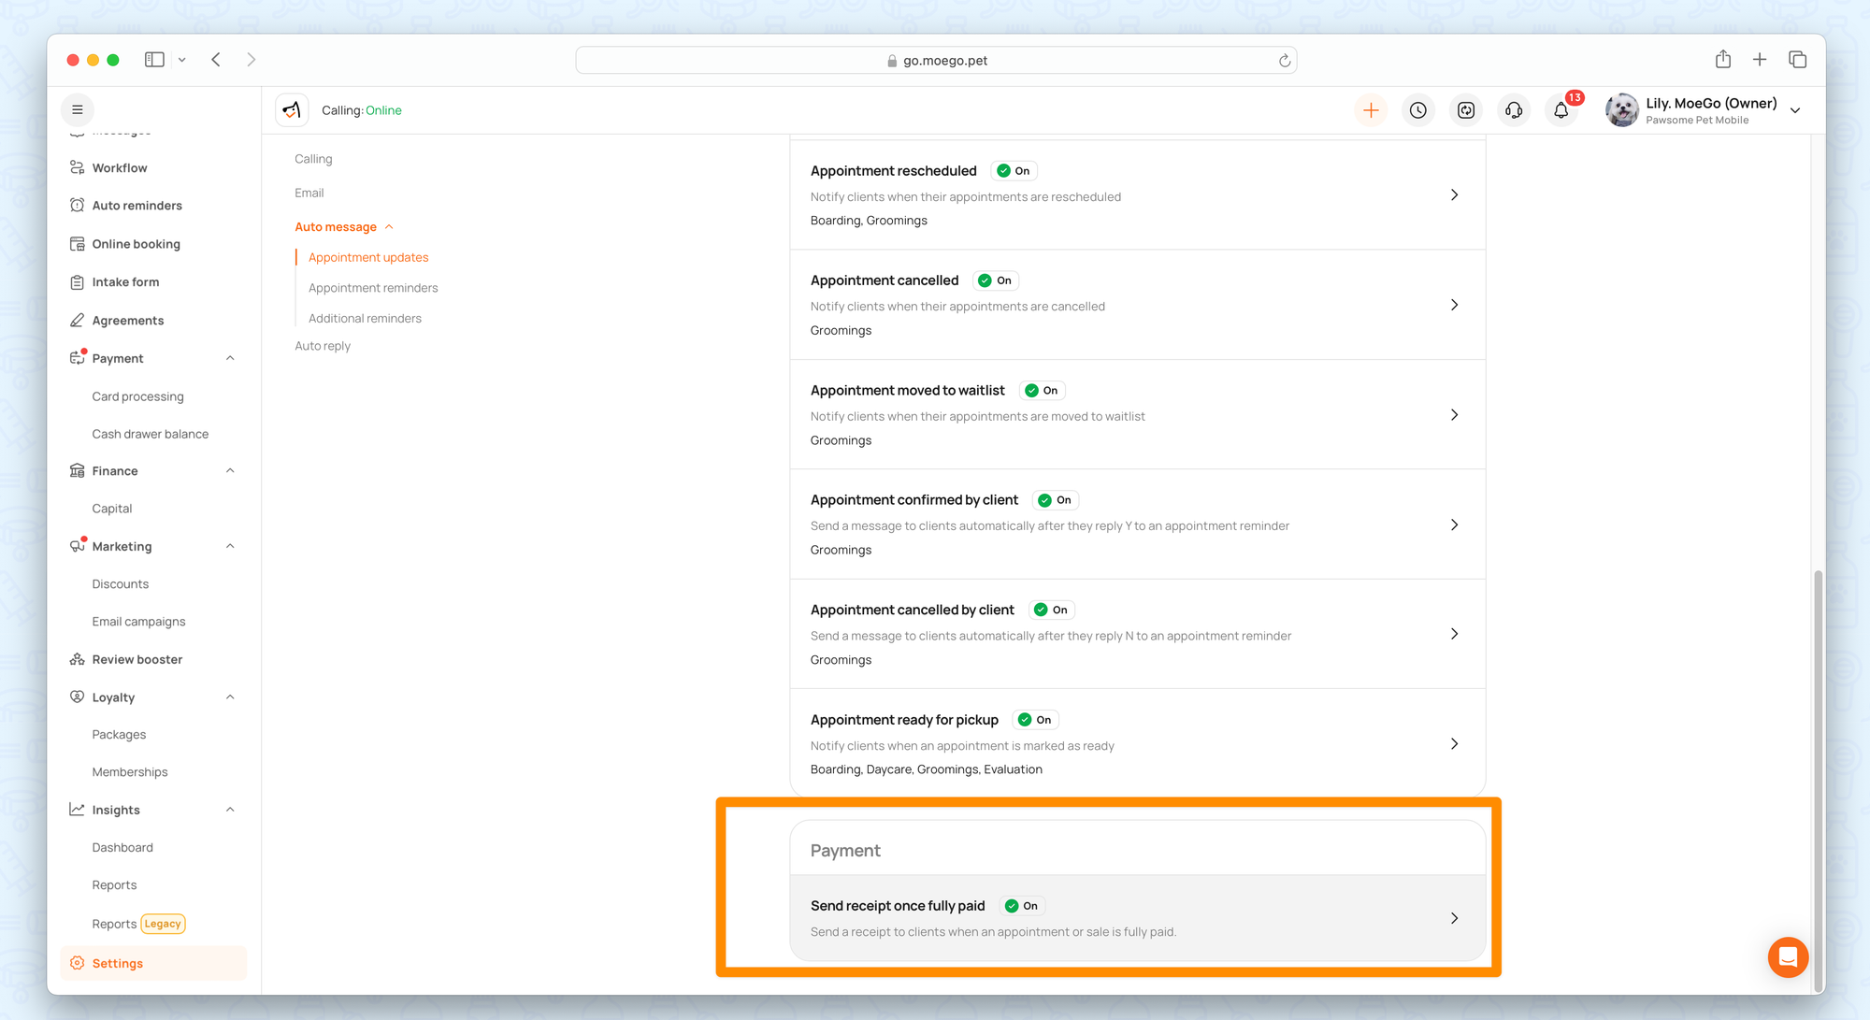Image resolution: width=1870 pixels, height=1020 pixels.
Task: Click the Safari share icon
Action: [1723, 60]
